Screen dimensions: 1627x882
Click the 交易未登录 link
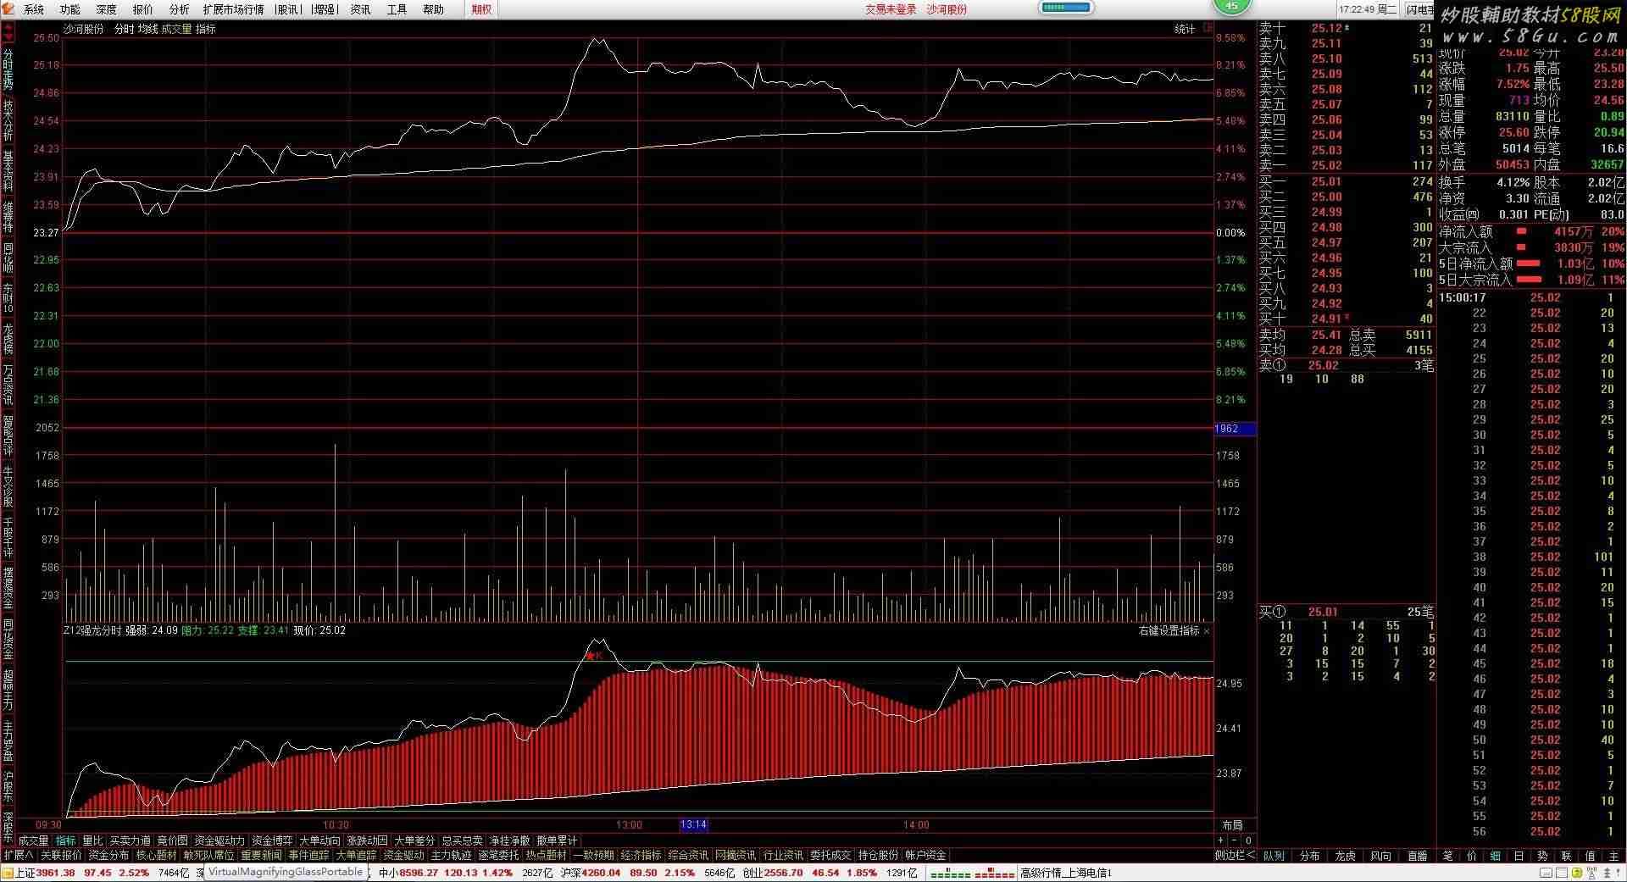891,9
